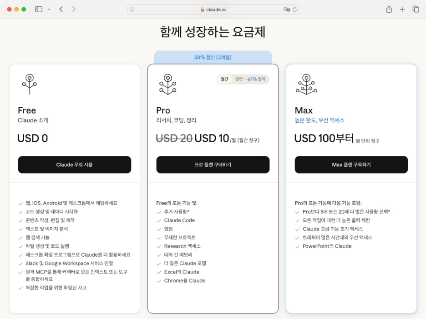426x319 pixels.
Task: Click the Pro plan plant icon
Action: [x=168, y=84]
